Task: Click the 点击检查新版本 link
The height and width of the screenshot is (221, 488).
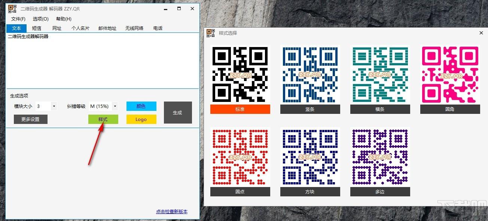Action: click(x=172, y=212)
